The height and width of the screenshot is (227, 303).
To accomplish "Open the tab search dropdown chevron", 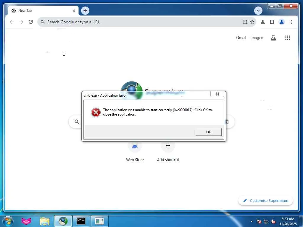I will (258, 11).
